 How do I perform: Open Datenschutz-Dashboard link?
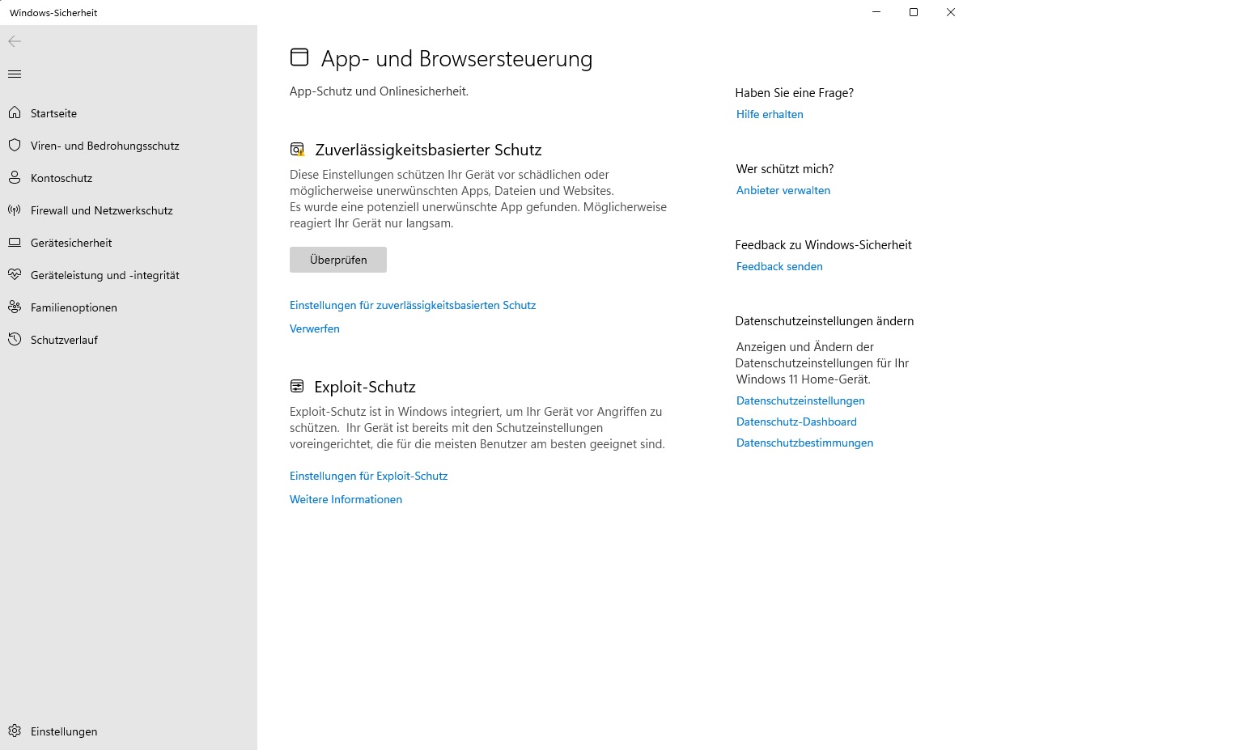coord(796,422)
